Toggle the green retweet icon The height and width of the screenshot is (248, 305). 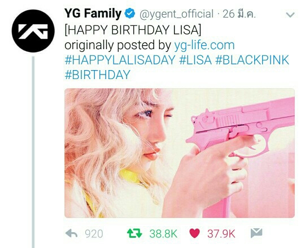coord(134,233)
